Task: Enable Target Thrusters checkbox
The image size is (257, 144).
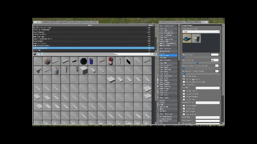Action: tap(184, 97)
